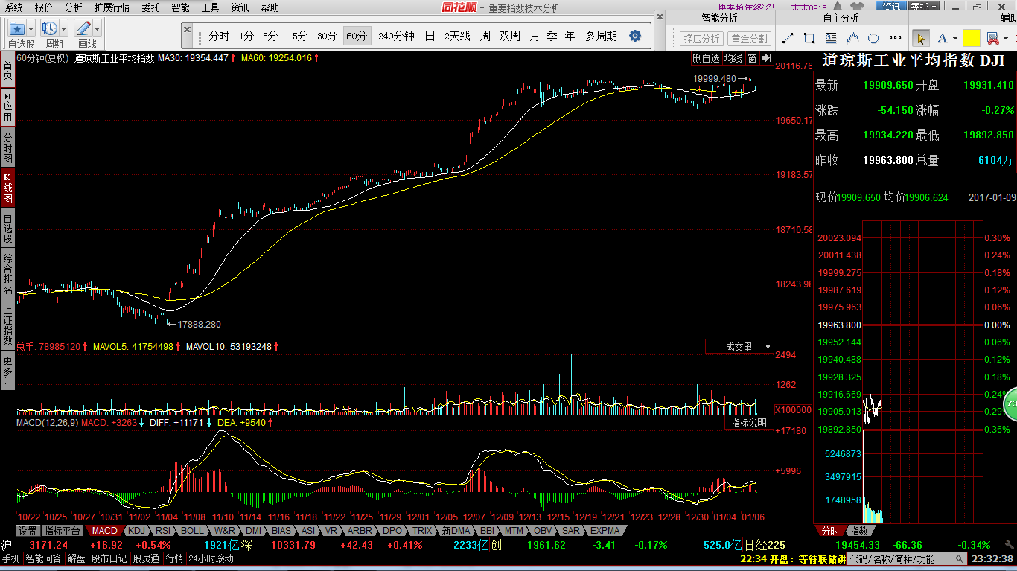1017x571 pixels.
Task: Select the line segment drawing tool
Action: pyautogui.click(x=788, y=38)
